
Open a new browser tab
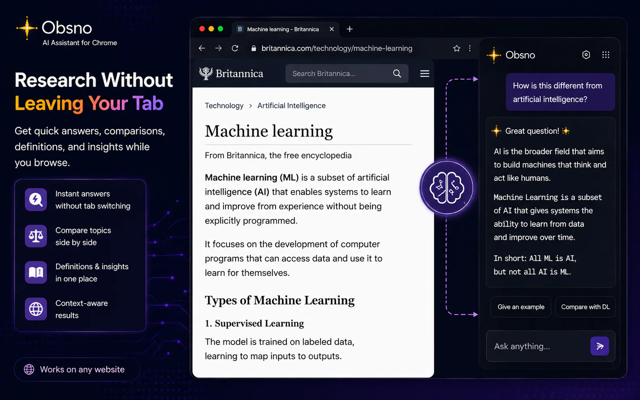tap(349, 29)
